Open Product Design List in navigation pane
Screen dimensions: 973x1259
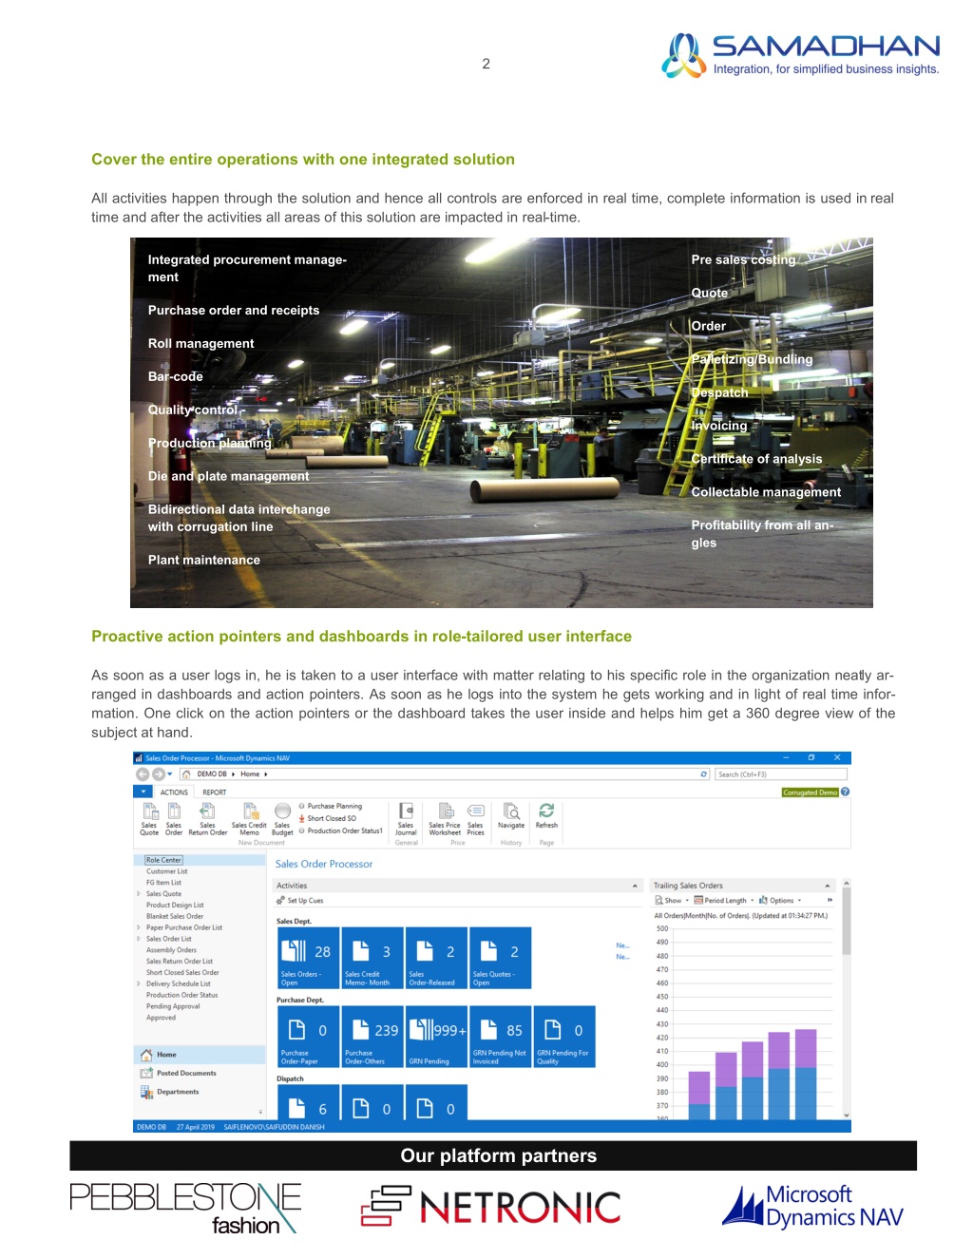(x=175, y=906)
